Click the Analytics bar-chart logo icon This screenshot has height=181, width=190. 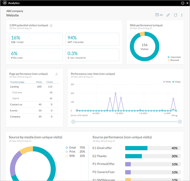pos(5,3)
